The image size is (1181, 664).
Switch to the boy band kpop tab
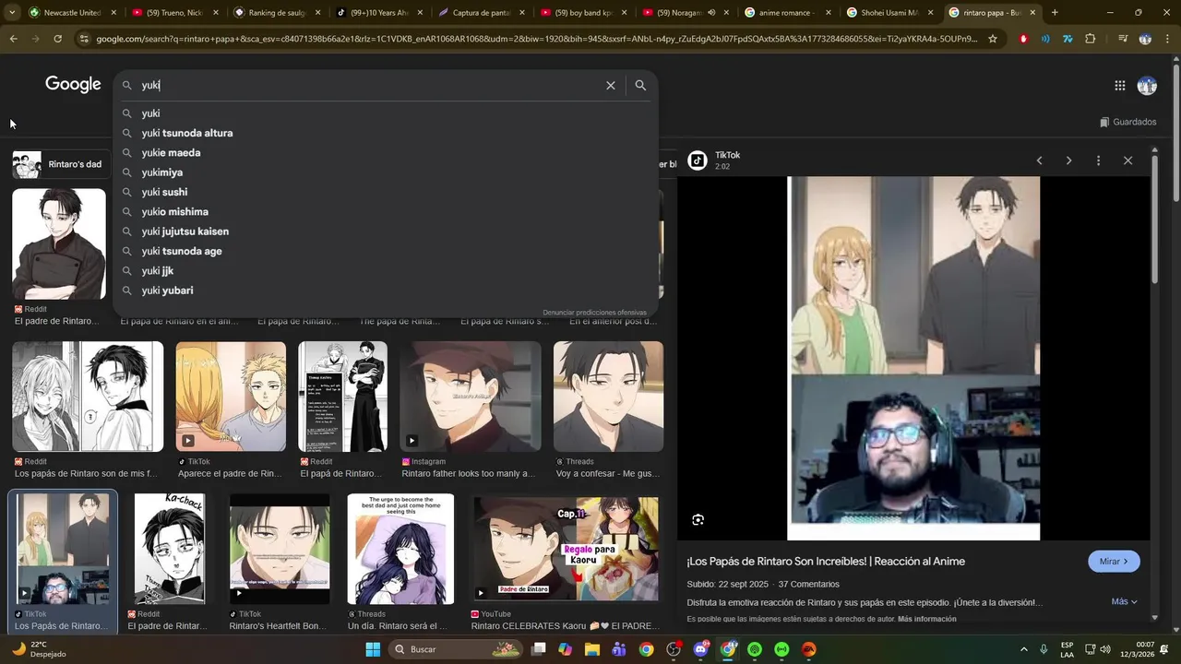coord(583,13)
